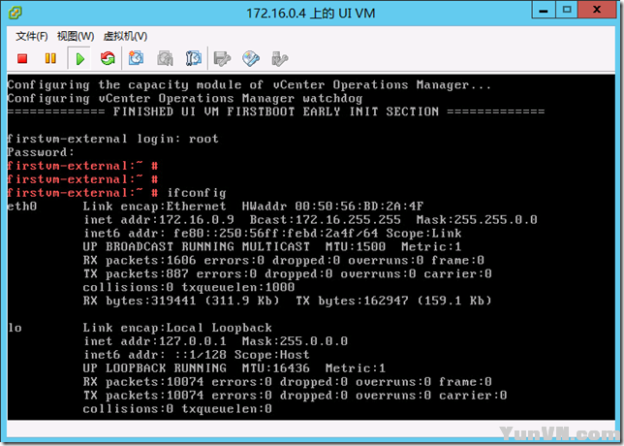Click 'RX bytes:319441 (311.9 Kb)' text
The width and height of the screenshot is (624, 446).
tap(181, 301)
